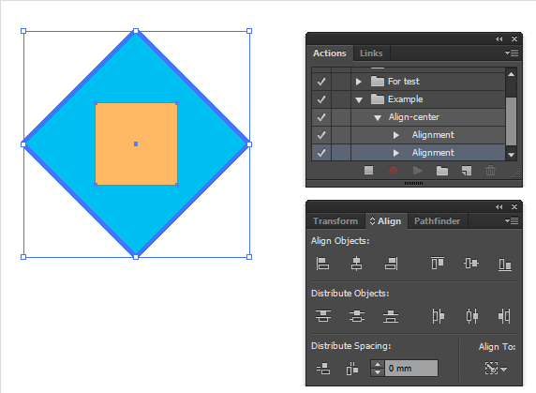Open Actions panel flyout menu
This screenshot has width=536, height=393.
coord(512,53)
